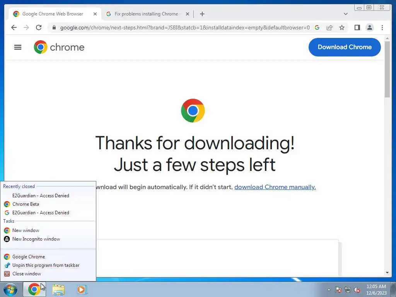Share this page using the share icon

point(329,27)
